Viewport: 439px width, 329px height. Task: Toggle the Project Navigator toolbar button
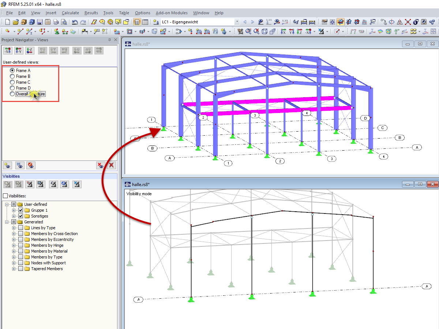137,22
